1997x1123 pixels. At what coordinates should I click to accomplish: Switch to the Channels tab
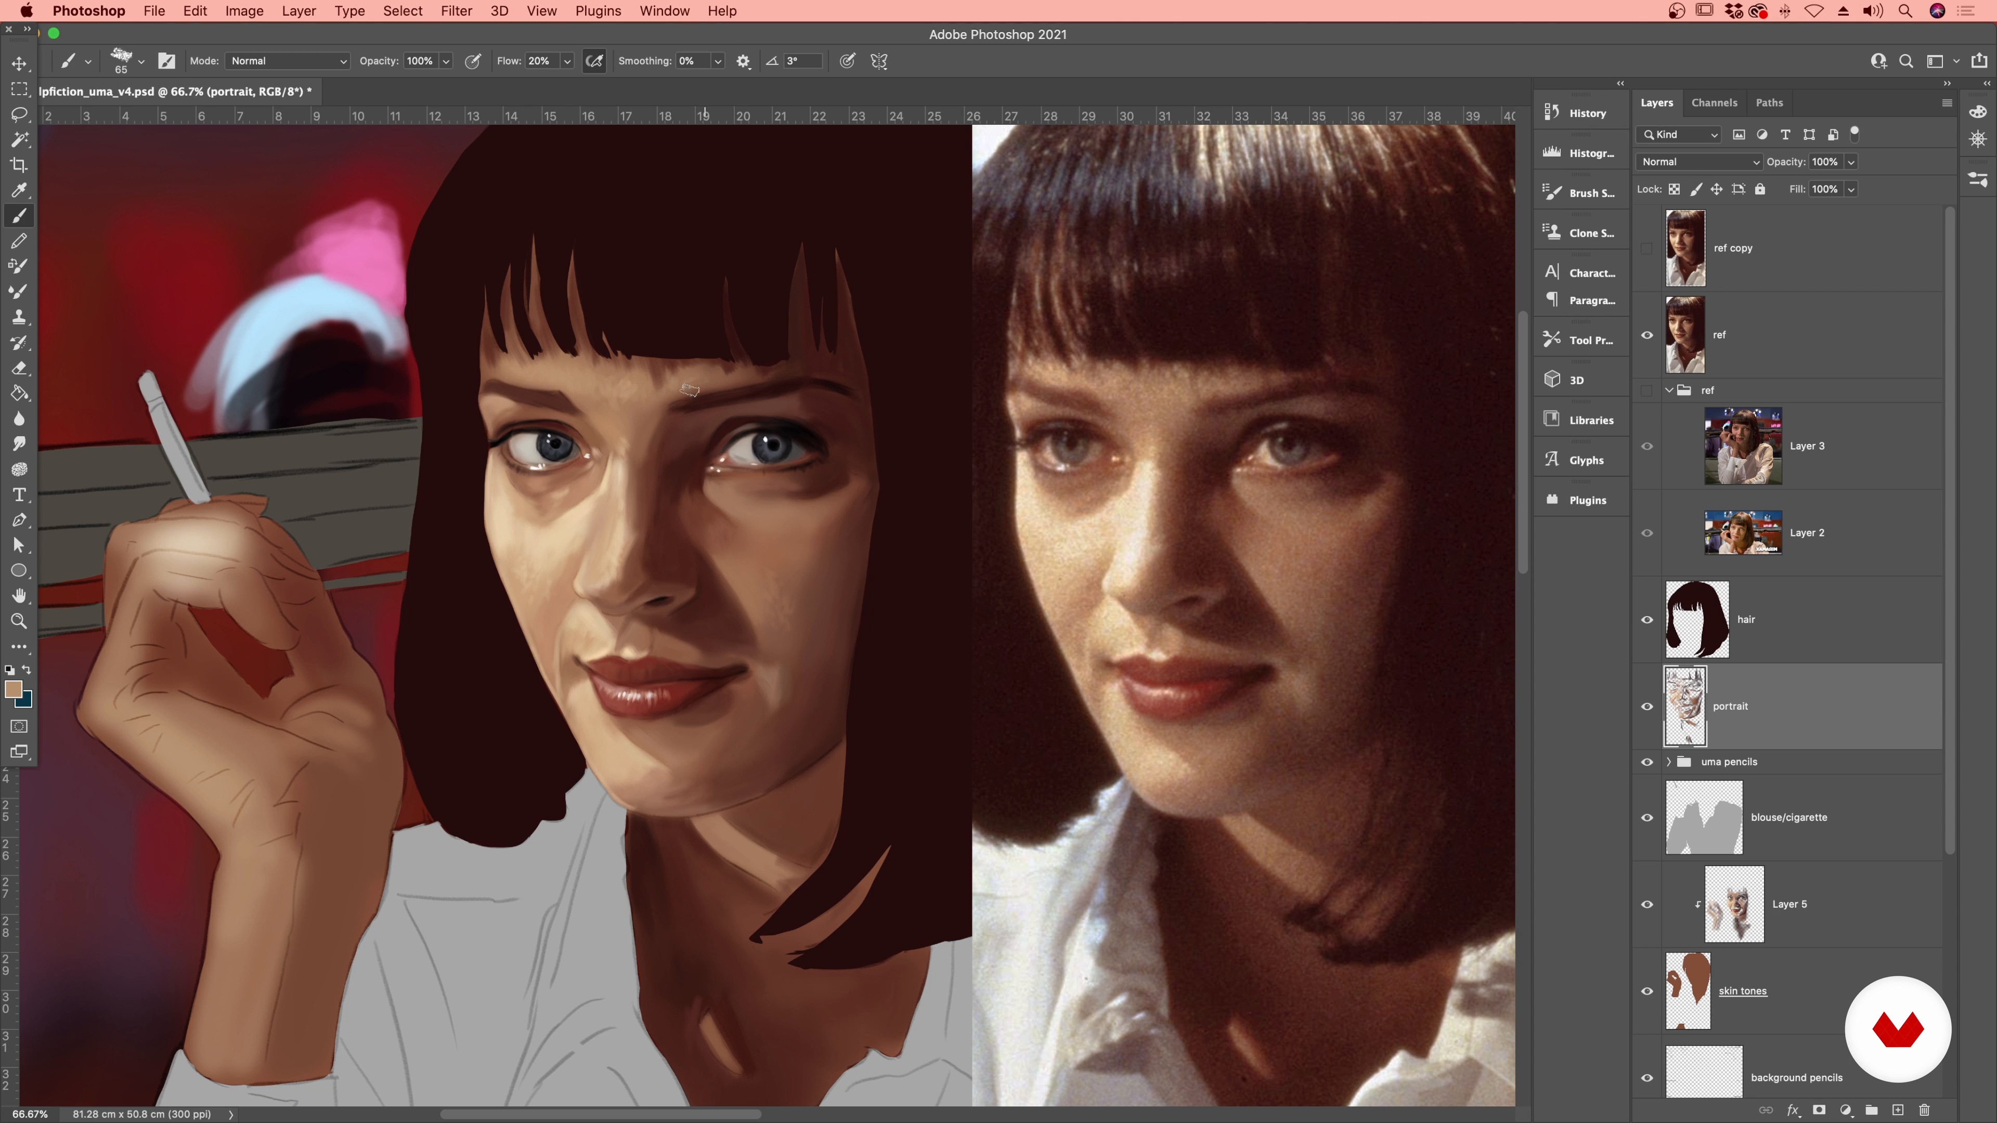pos(1714,102)
